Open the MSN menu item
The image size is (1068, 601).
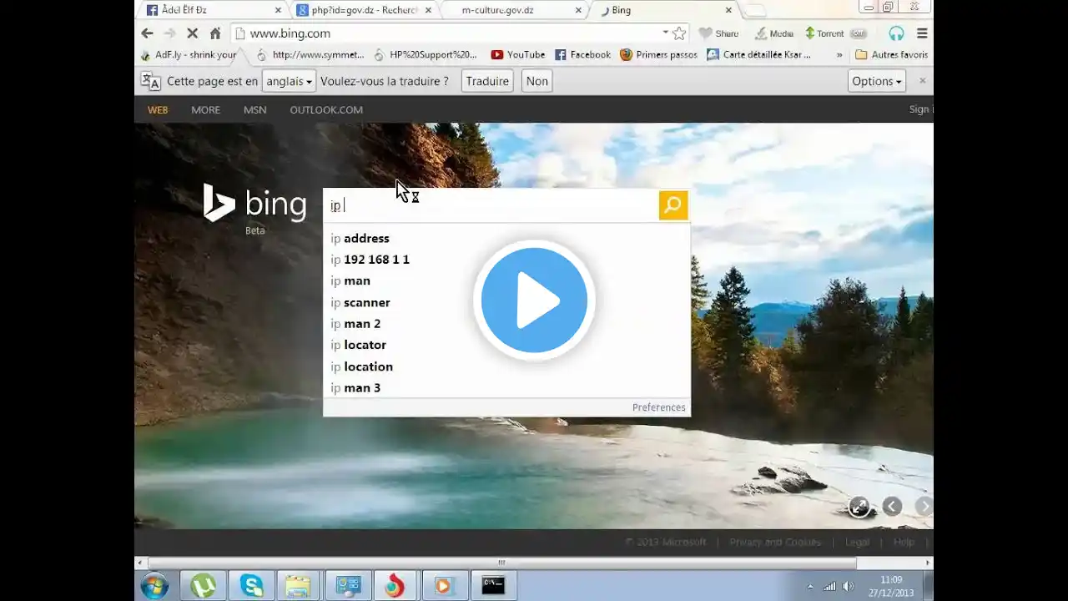click(254, 109)
